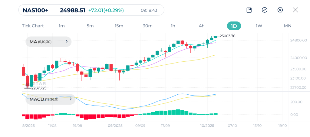This screenshot has width=310, height=137.
Task: Choose the 15m timeframe
Action: point(119,26)
